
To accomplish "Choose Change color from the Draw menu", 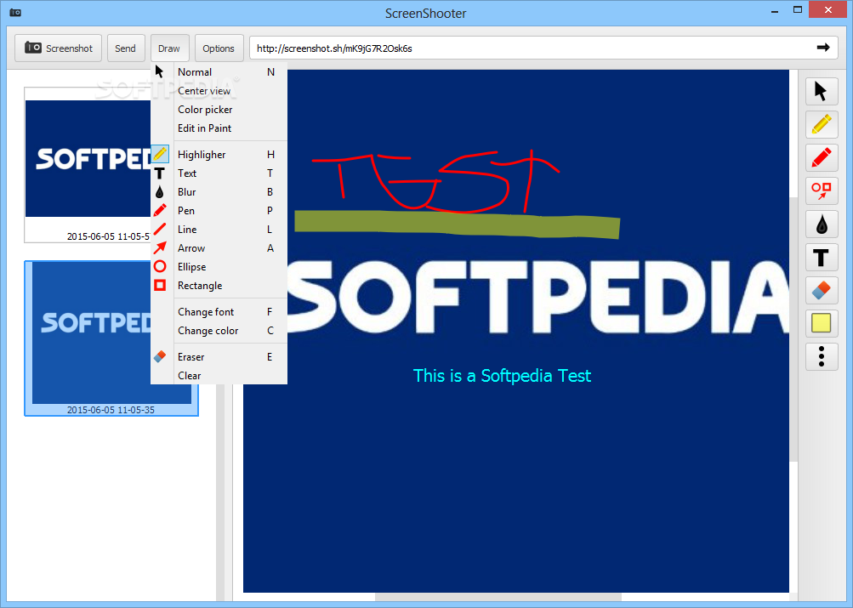I will (219, 331).
